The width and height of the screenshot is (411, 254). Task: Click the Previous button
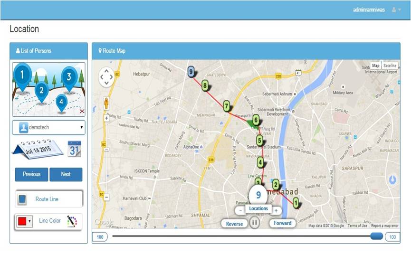pos(31,174)
